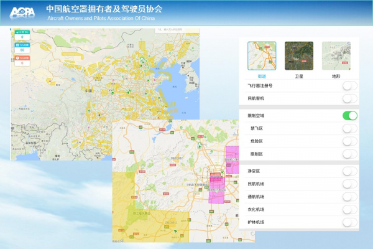Select the satellite map thumbnail
The height and width of the screenshot is (249, 373).
coord(299,56)
